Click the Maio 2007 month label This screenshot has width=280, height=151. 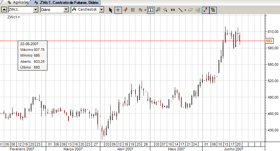coord(176,149)
